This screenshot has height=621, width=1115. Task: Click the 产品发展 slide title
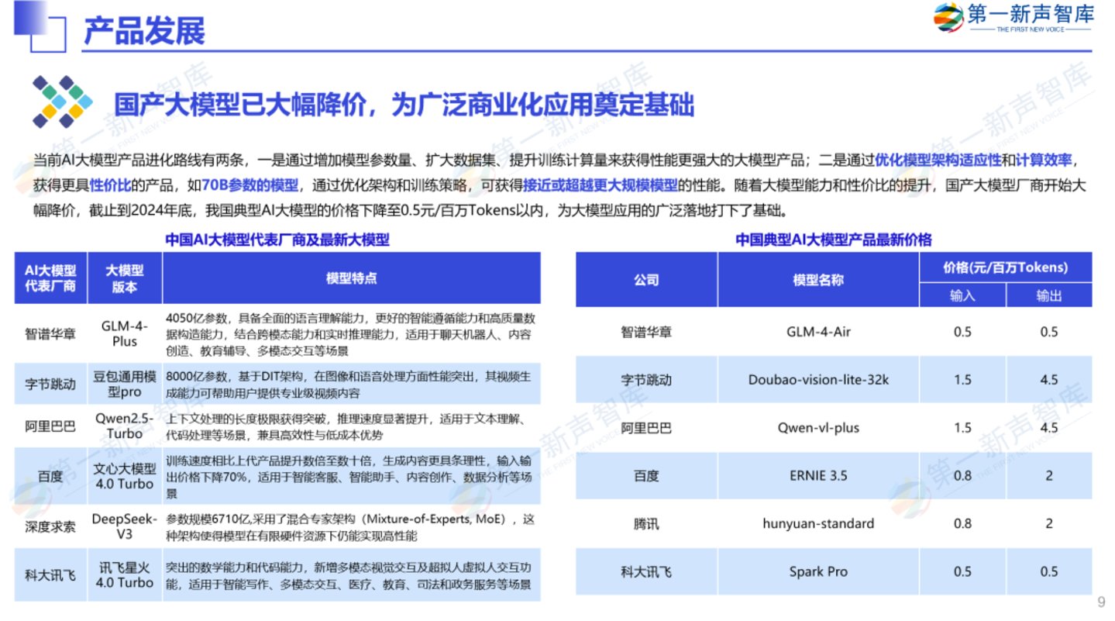(144, 32)
